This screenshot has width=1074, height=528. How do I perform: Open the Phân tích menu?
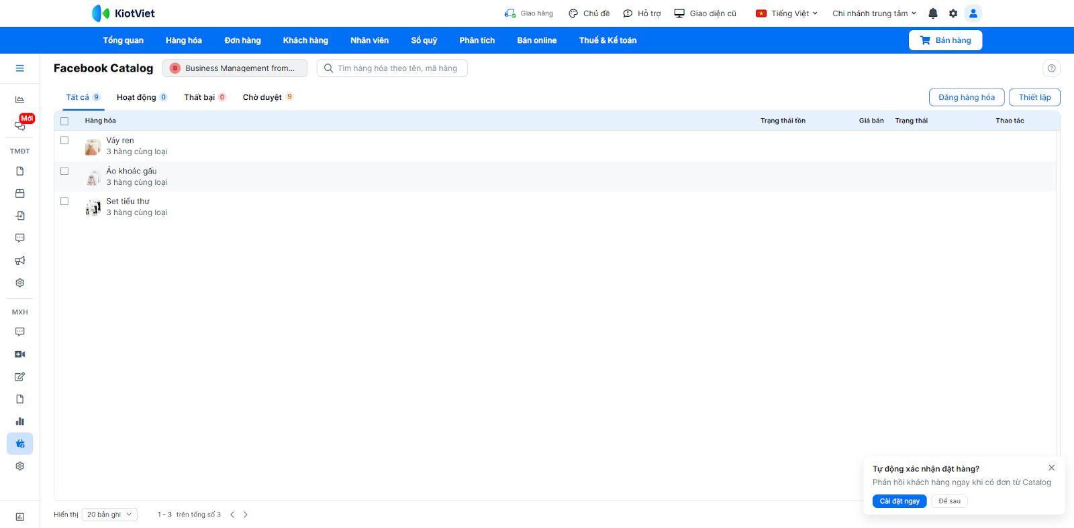(477, 40)
